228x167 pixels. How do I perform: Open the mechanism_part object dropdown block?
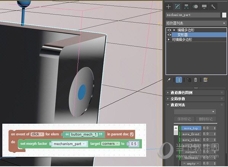coord(69,144)
